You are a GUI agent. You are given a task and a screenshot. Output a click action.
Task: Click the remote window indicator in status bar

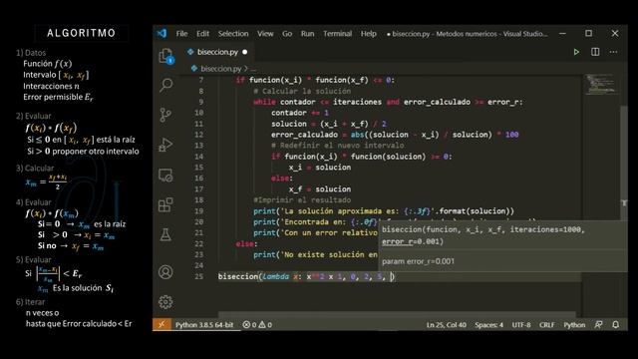161,324
